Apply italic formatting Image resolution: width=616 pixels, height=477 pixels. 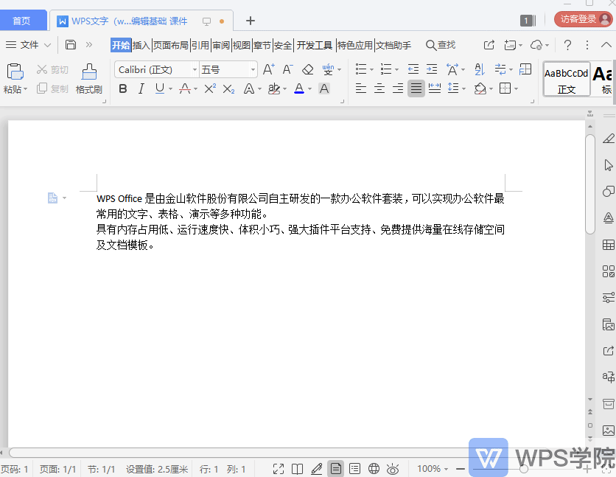pyautogui.click(x=140, y=88)
